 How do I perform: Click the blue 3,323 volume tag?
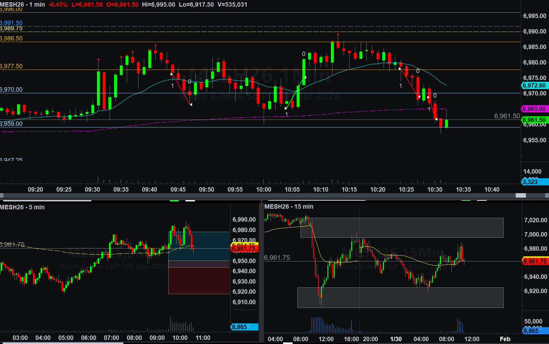(534, 182)
